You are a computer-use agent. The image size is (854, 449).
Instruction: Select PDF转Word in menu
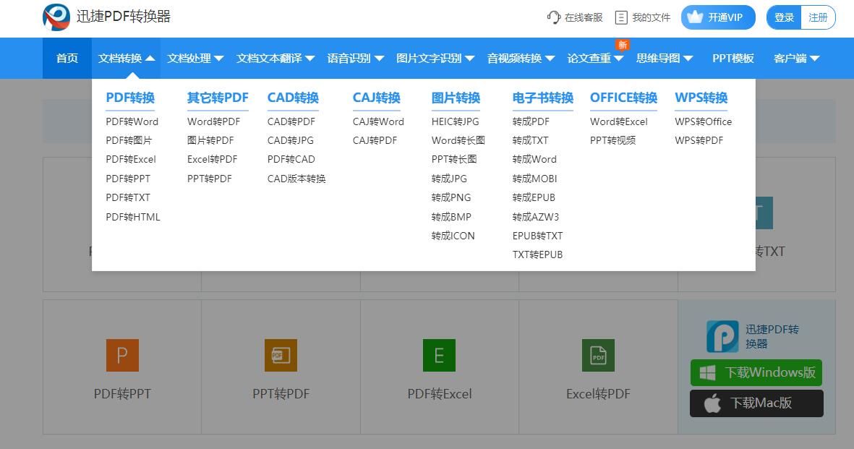pyautogui.click(x=132, y=121)
